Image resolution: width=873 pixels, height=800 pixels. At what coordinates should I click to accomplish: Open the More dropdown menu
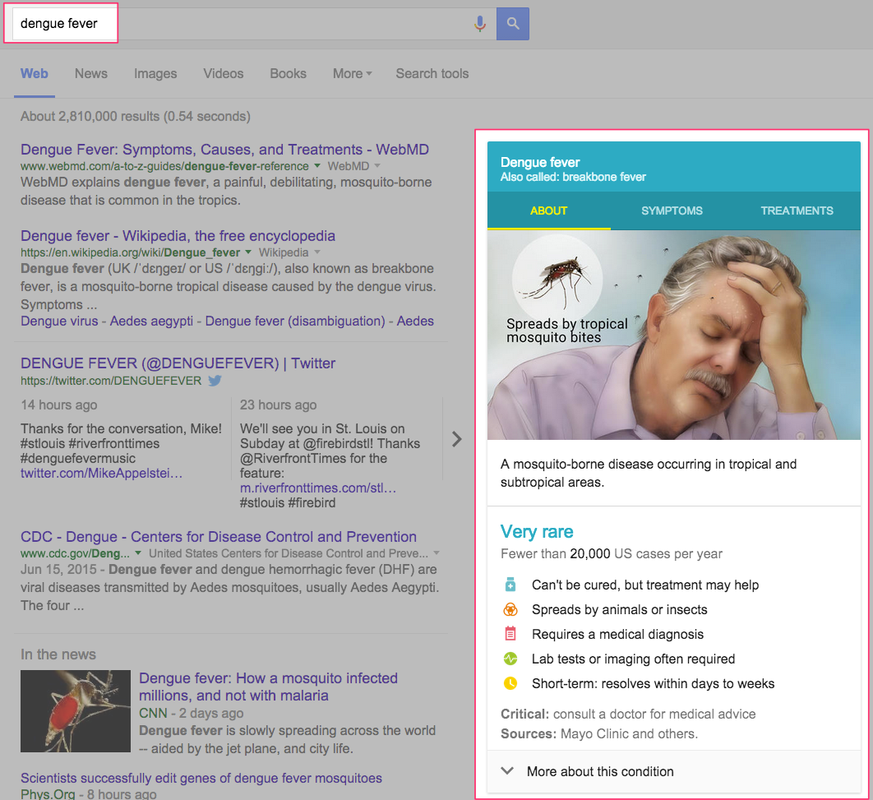point(352,73)
